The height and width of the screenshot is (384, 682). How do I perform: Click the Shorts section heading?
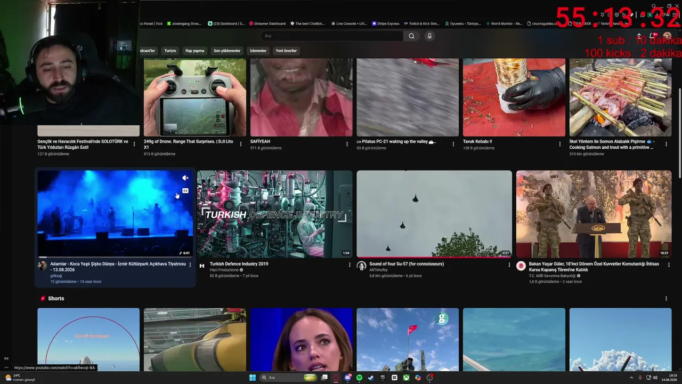(56, 299)
